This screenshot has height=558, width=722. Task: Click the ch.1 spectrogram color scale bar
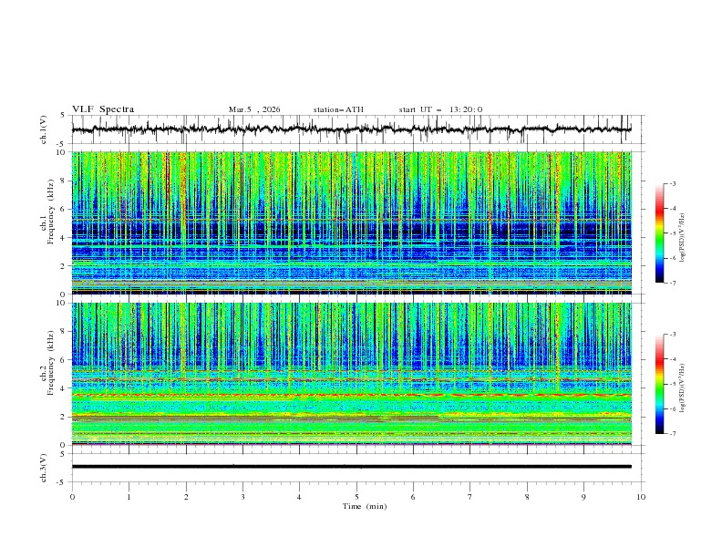click(x=660, y=233)
